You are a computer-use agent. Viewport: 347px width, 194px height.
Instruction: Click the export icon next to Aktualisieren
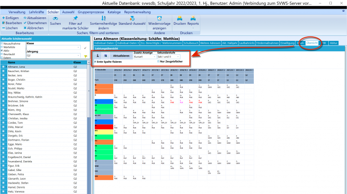point(105,56)
